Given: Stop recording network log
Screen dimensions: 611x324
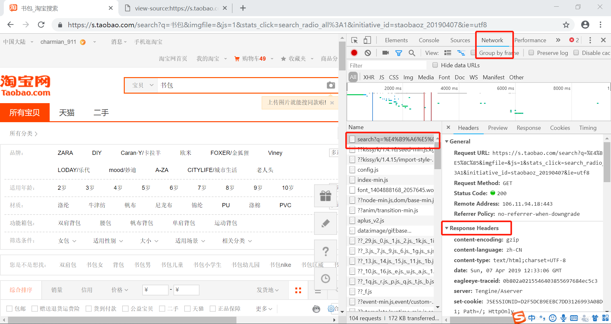Looking at the screenshot, I should (354, 53).
